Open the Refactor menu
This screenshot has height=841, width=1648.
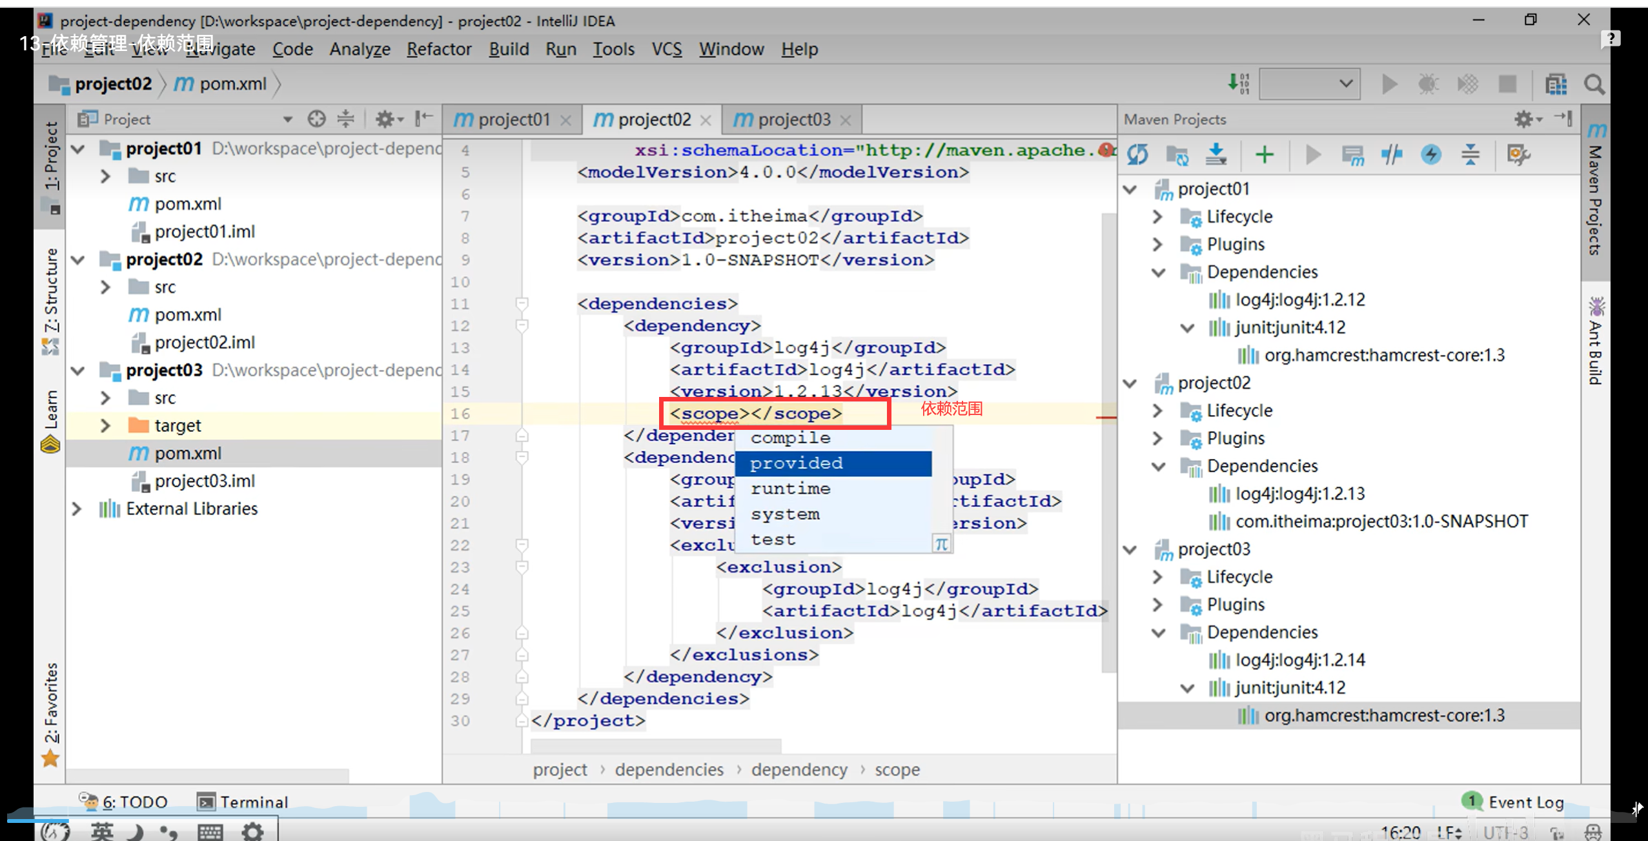439,49
